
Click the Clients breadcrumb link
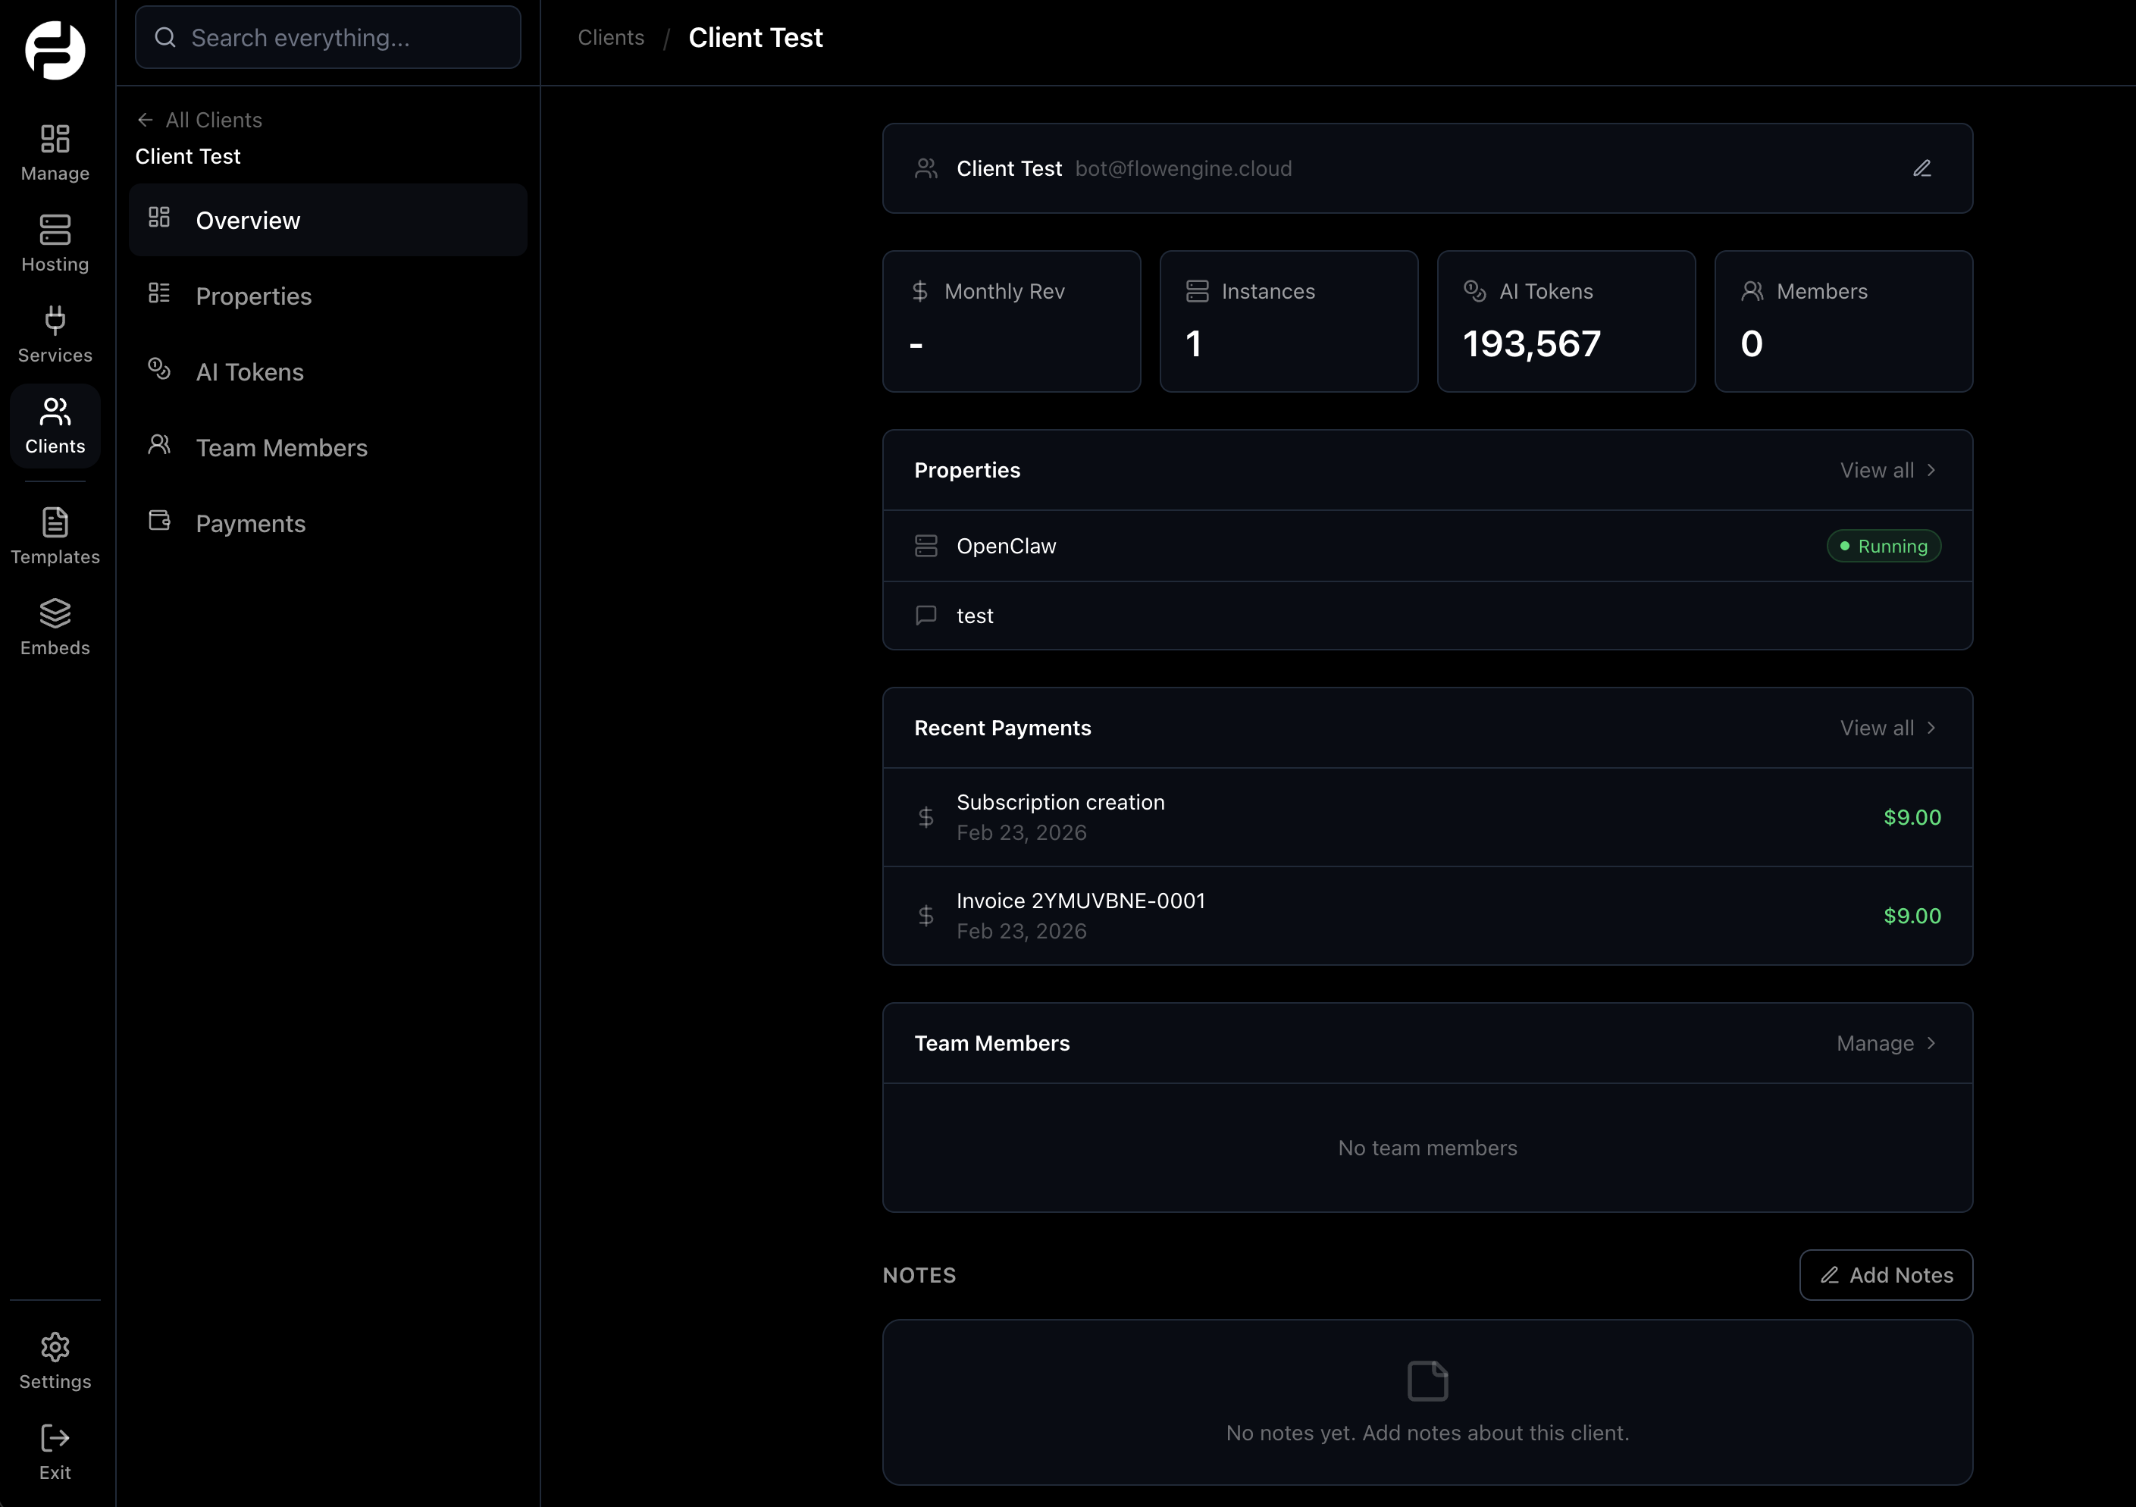610,38
